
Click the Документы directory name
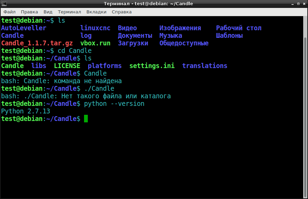tap(135, 36)
